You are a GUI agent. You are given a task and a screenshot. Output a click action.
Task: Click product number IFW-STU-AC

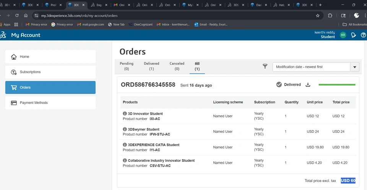pyautogui.click(x=160, y=135)
